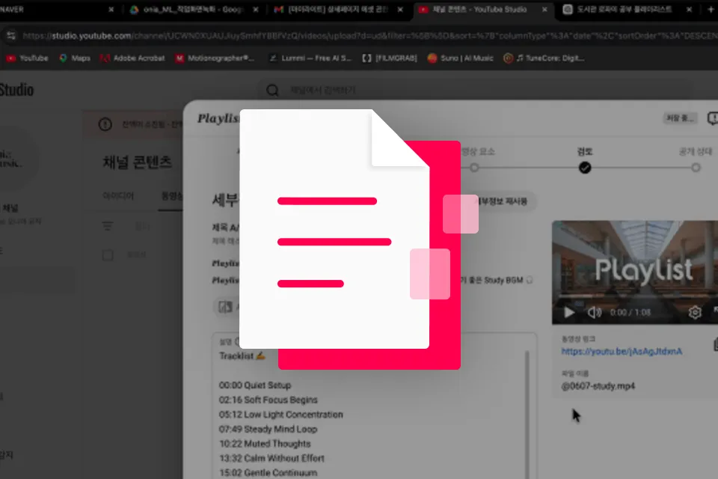Click the "15:02 Gentle Continuum" line
The height and width of the screenshot is (479, 718).
(x=268, y=472)
